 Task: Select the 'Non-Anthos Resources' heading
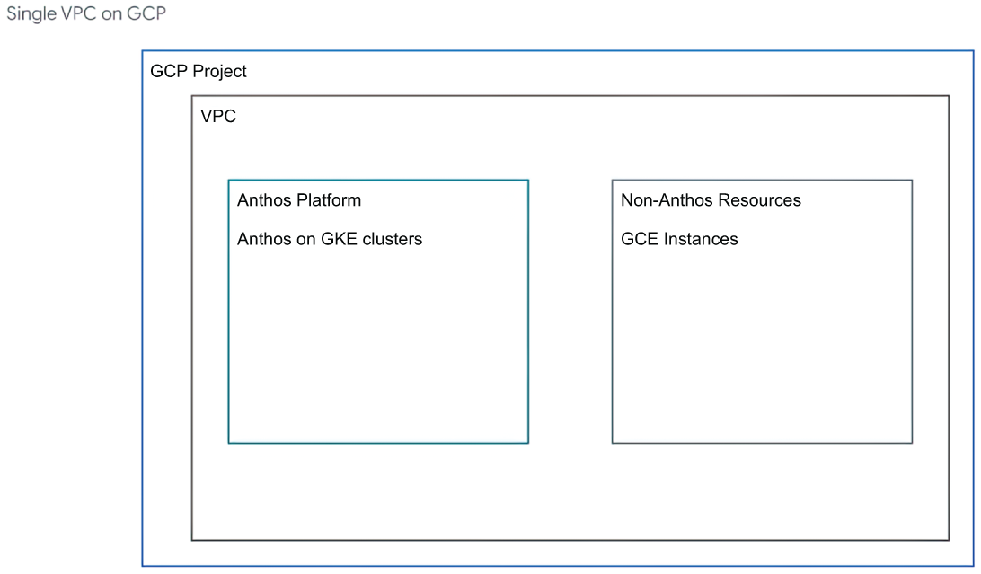click(x=711, y=200)
